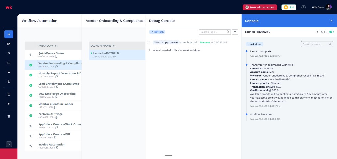Refresh the Debug Console jobs
The height and width of the screenshot is (159, 337).
[157, 32]
